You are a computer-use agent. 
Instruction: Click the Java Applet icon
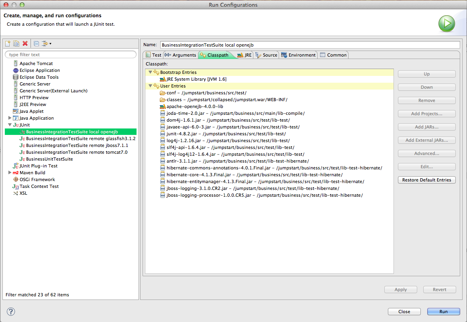point(16,111)
